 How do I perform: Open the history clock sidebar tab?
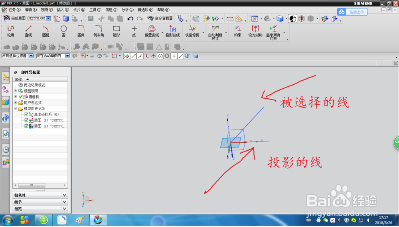tap(6, 149)
